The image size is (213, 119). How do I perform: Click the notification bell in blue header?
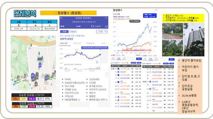click(x=106, y=26)
